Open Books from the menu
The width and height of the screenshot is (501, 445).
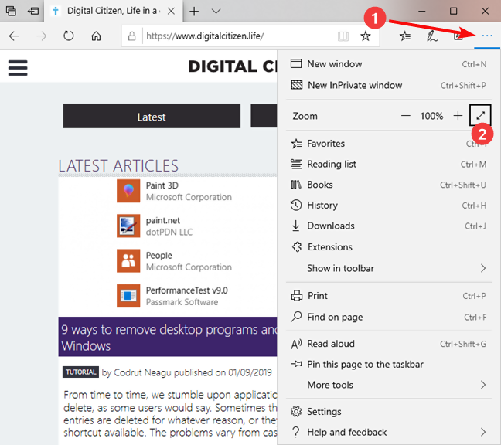coord(389,185)
